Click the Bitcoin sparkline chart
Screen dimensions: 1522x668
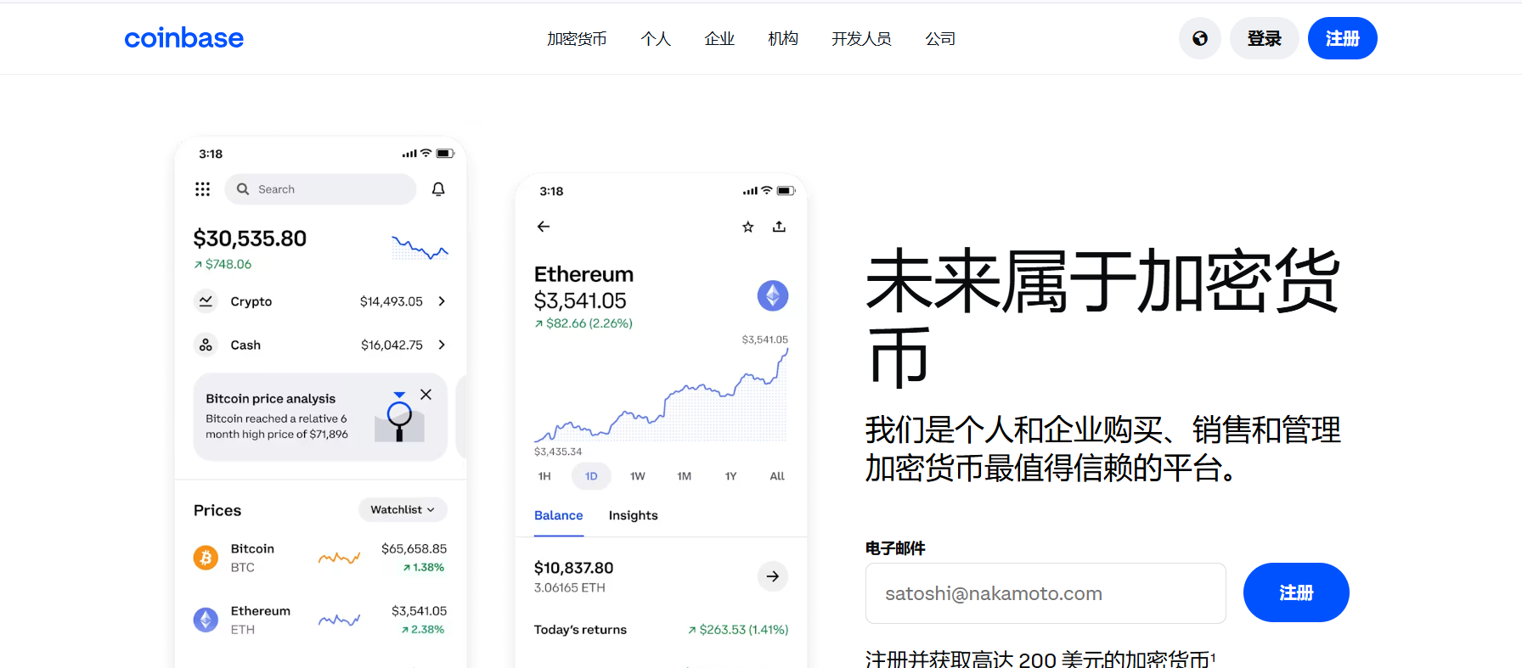pos(339,558)
